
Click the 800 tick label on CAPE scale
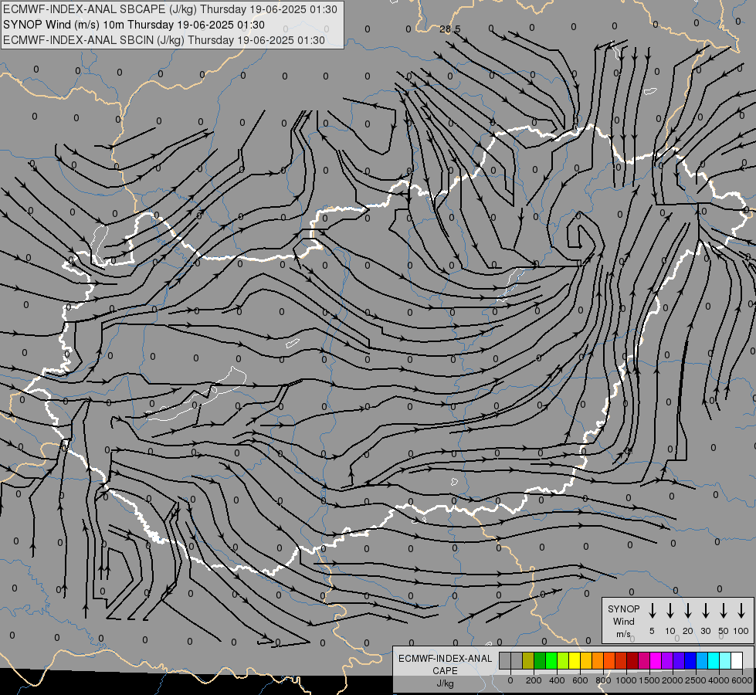[603, 680]
